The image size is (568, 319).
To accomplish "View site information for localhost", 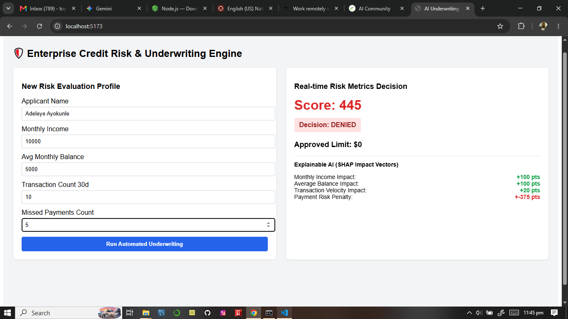I will click(57, 26).
